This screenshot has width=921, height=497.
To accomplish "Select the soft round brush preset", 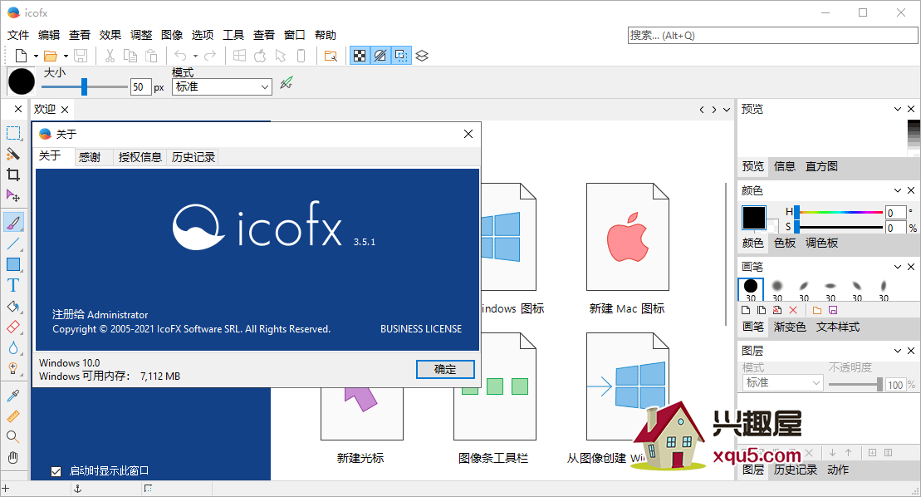I will 777,289.
